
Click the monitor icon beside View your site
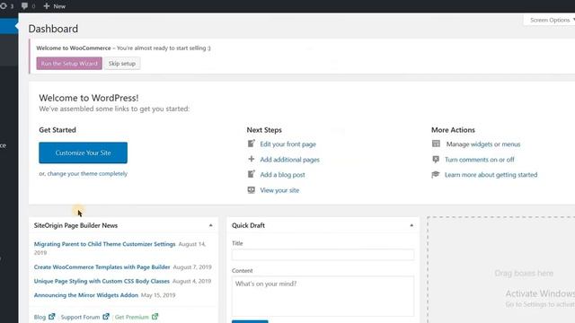252,190
